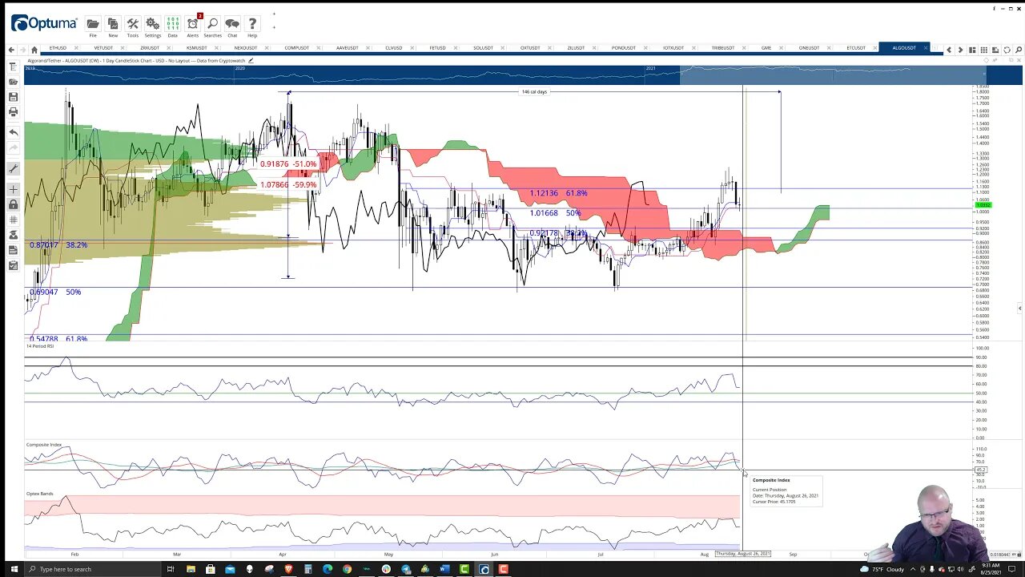Edit chart title with pencil icon
Image resolution: width=1025 pixels, height=577 pixels.
[251, 60]
